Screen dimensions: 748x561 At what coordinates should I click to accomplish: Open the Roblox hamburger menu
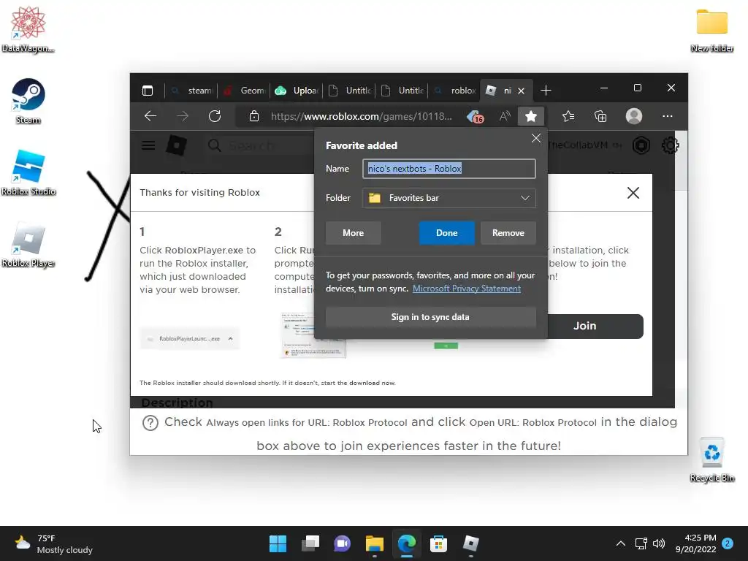coord(148,145)
